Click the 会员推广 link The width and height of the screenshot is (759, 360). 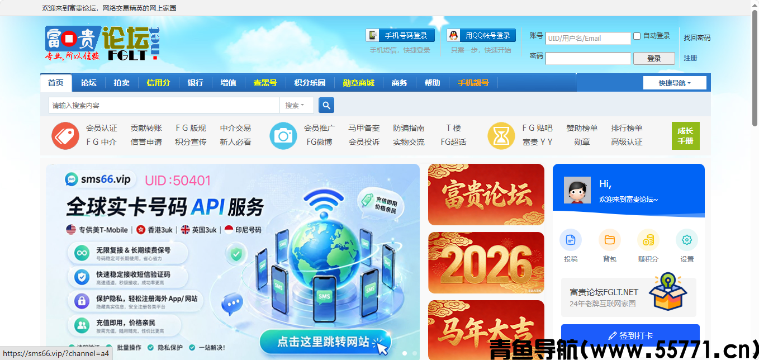point(319,128)
